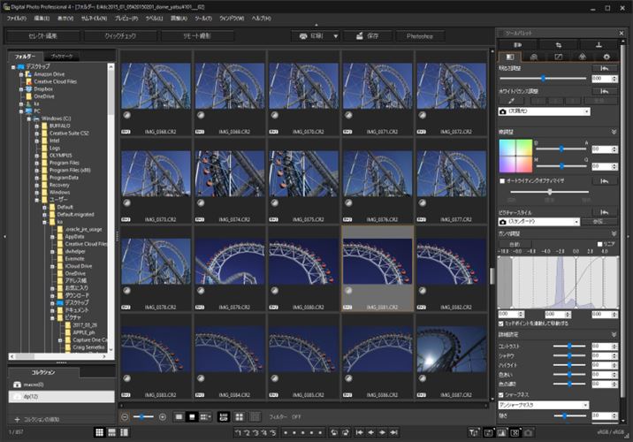Click the color fine-tune wheel

515,156
